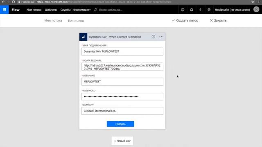Open Мои потоки menu item
The height and width of the screenshot is (147, 262).
(34, 10)
